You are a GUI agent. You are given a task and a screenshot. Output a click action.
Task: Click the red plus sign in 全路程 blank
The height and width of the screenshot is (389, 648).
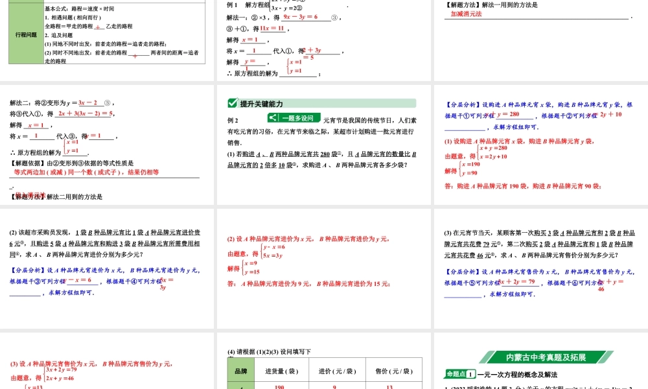(98, 27)
